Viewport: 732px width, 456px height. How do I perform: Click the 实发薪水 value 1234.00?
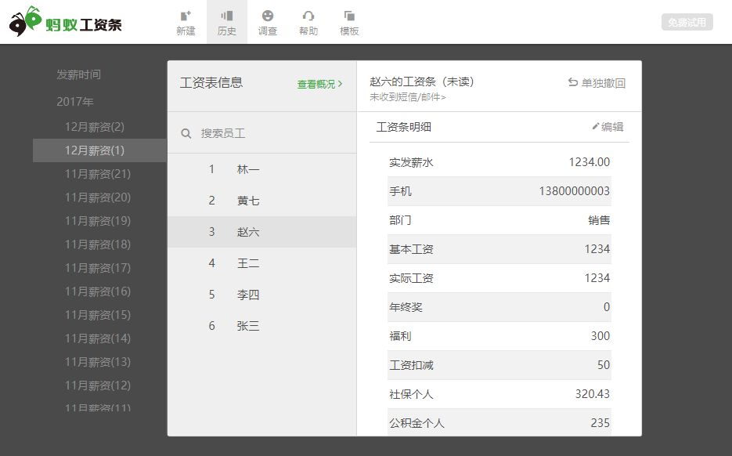coord(590,162)
